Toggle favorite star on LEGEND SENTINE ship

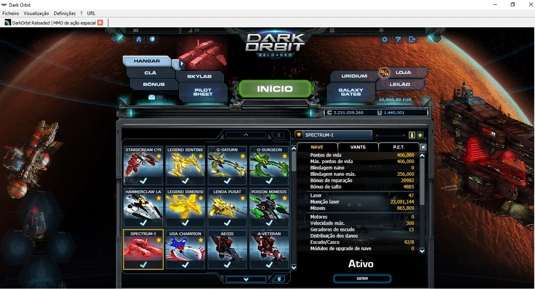(201, 156)
